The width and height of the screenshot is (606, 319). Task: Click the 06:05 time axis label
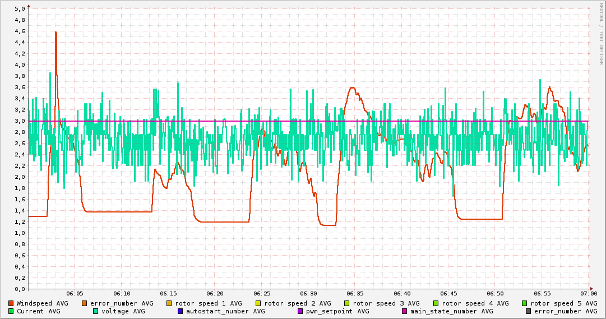click(x=75, y=293)
